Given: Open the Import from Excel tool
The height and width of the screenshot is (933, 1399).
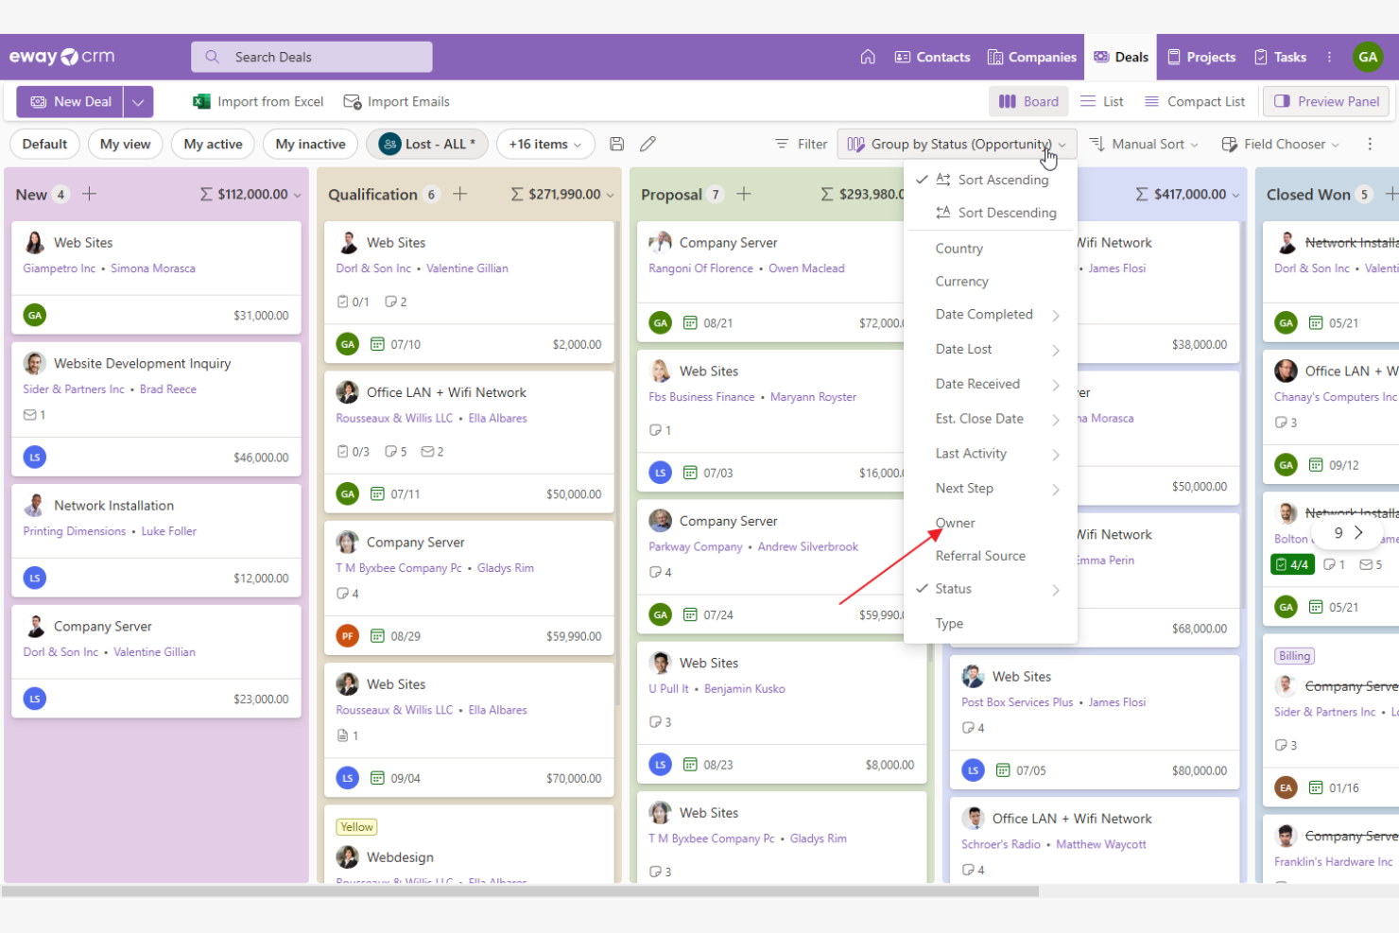Looking at the screenshot, I should click(x=257, y=101).
